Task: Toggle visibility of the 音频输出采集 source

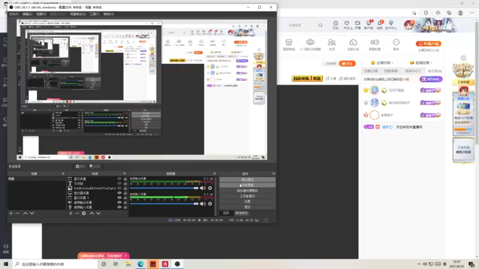Action: click(x=119, y=202)
